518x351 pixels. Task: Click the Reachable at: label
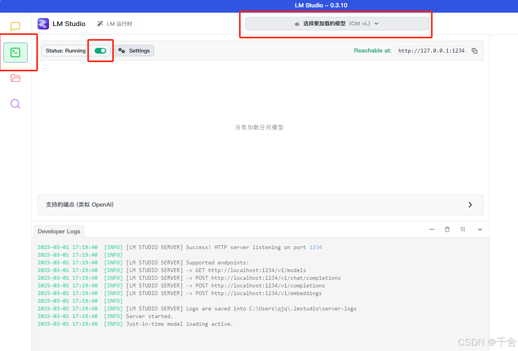click(372, 51)
